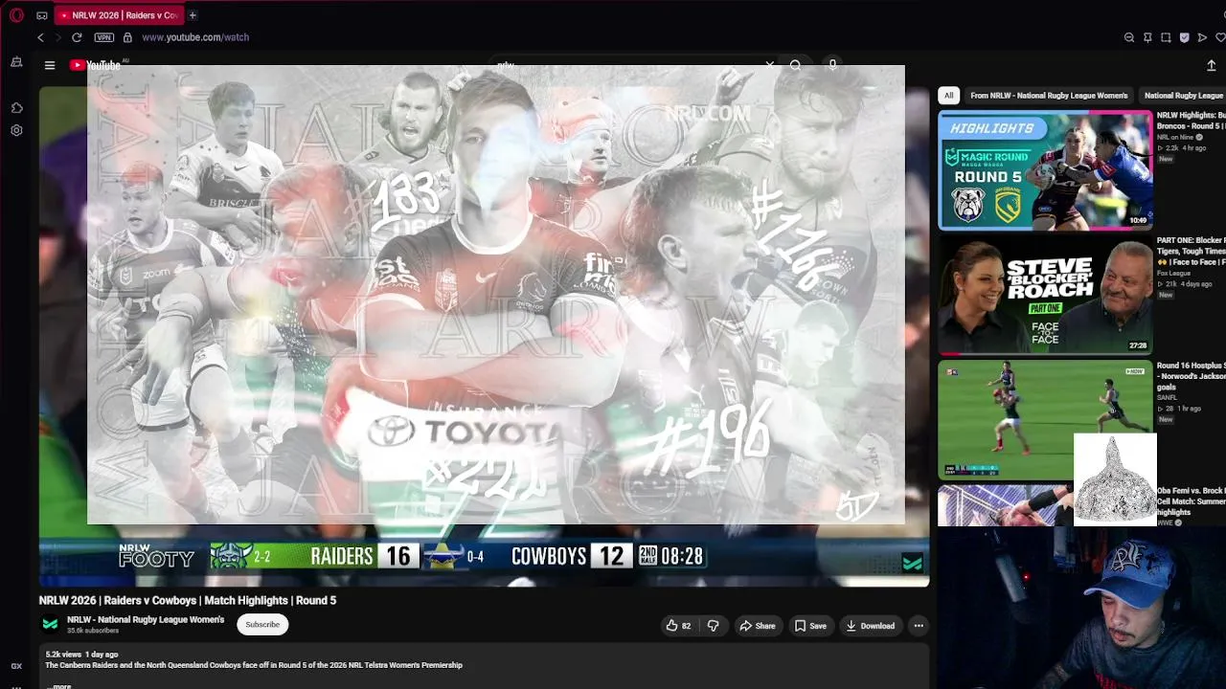Reload the current page

click(77, 37)
